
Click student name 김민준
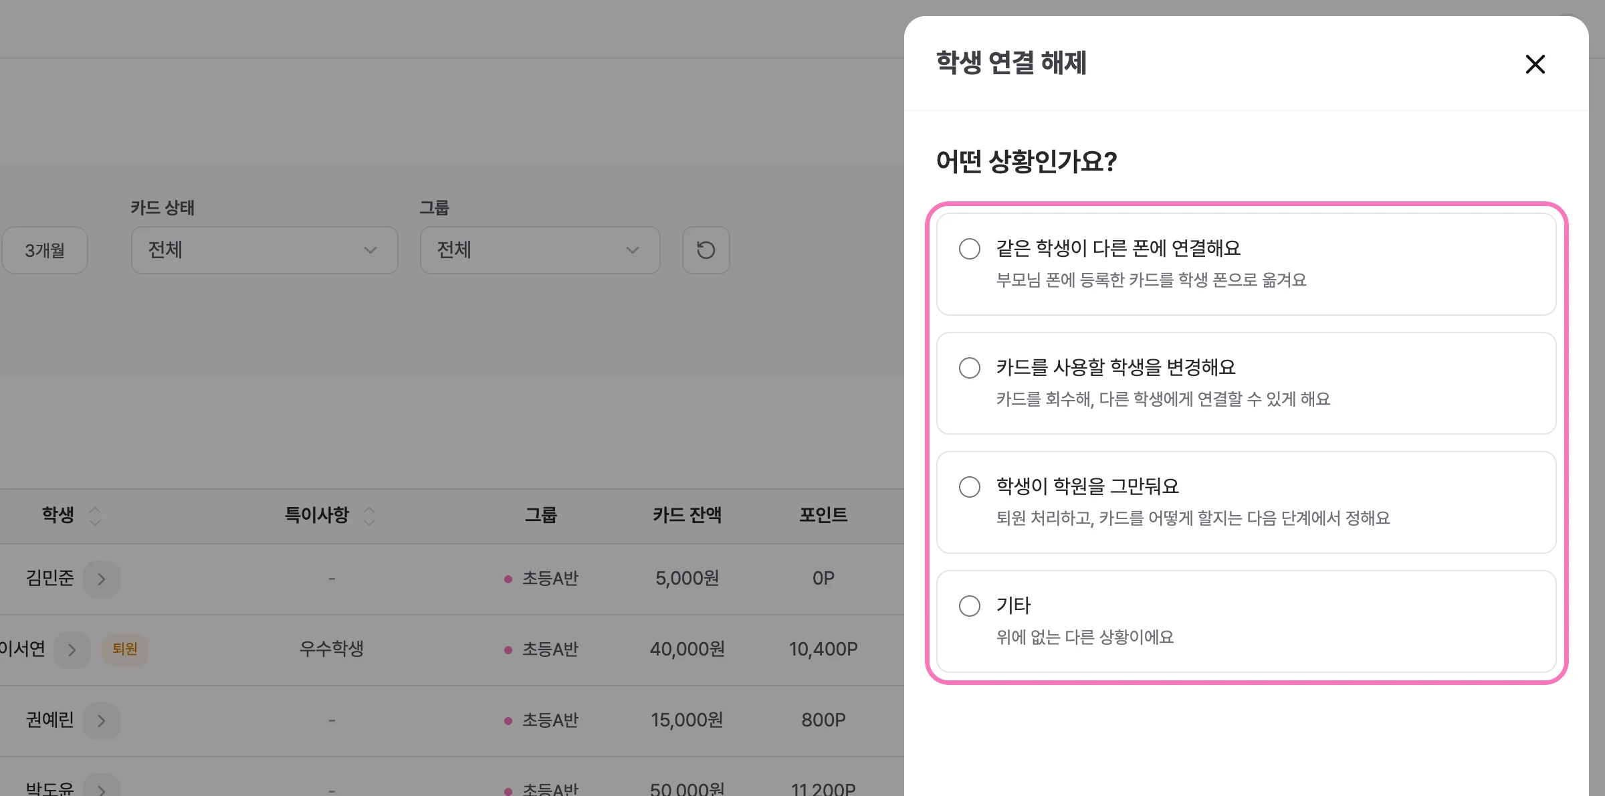pos(49,578)
